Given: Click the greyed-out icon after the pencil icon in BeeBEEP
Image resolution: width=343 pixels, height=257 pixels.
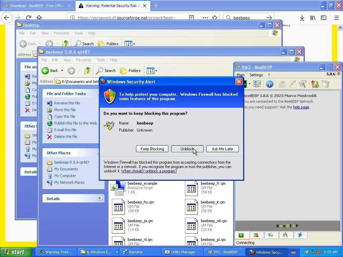Looking at the screenshot, I should pyautogui.click(x=303, y=84).
